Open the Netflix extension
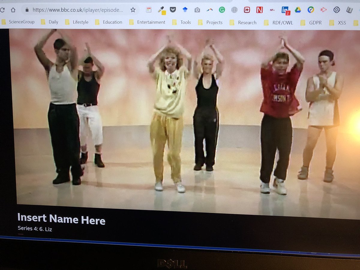 (x=260, y=10)
